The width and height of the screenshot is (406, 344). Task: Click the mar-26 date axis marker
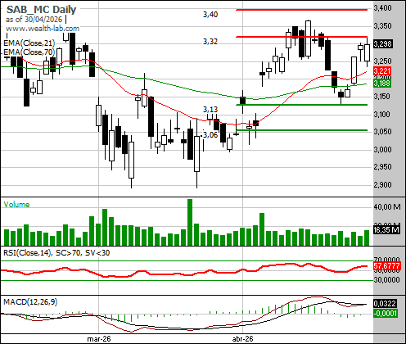(x=99, y=339)
